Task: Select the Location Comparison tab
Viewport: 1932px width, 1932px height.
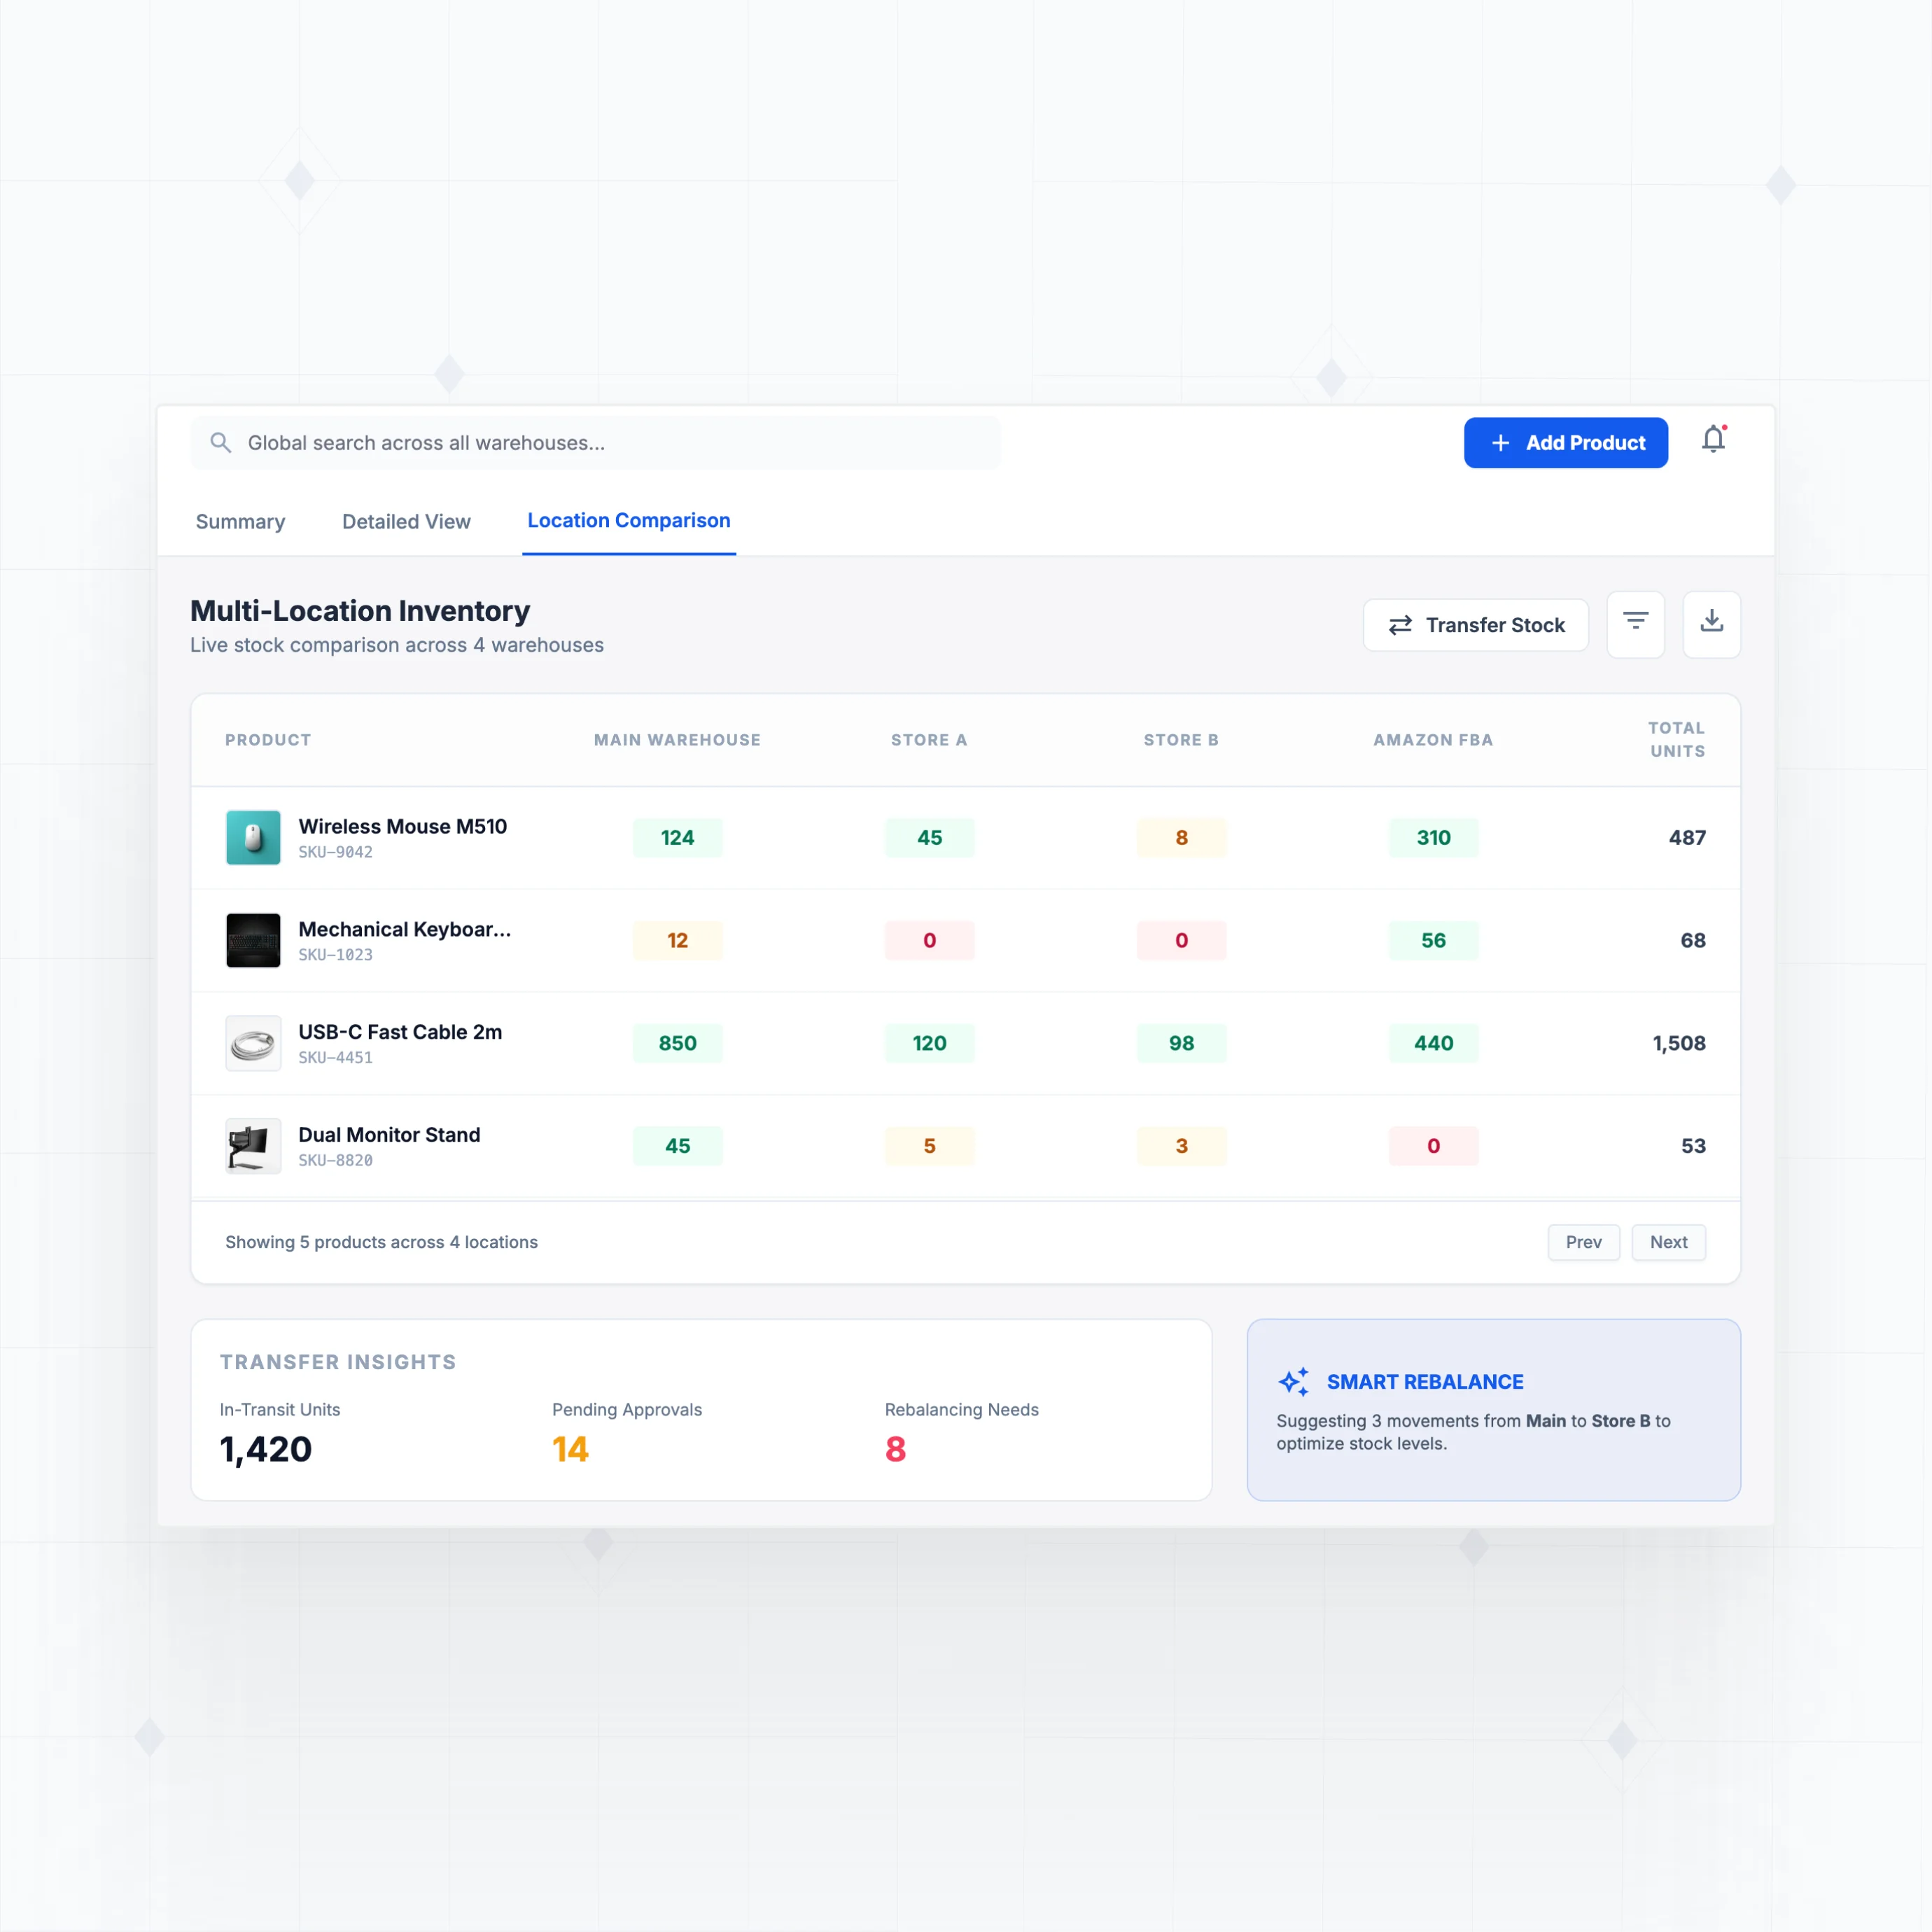Action: tap(628, 520)
